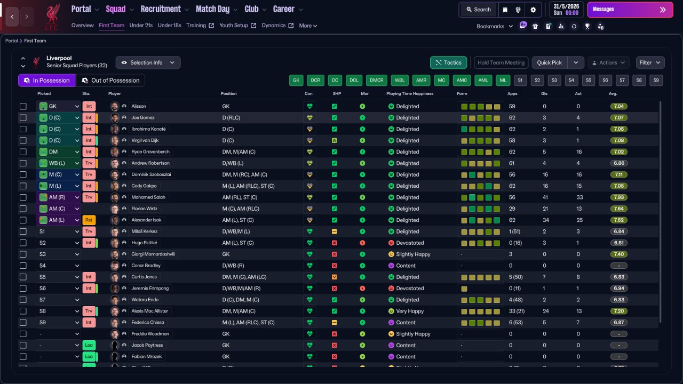This screenshot has width=683, height=384.
Task: Tick the checkbox for Conor Bradley
Action: (23, 266)
